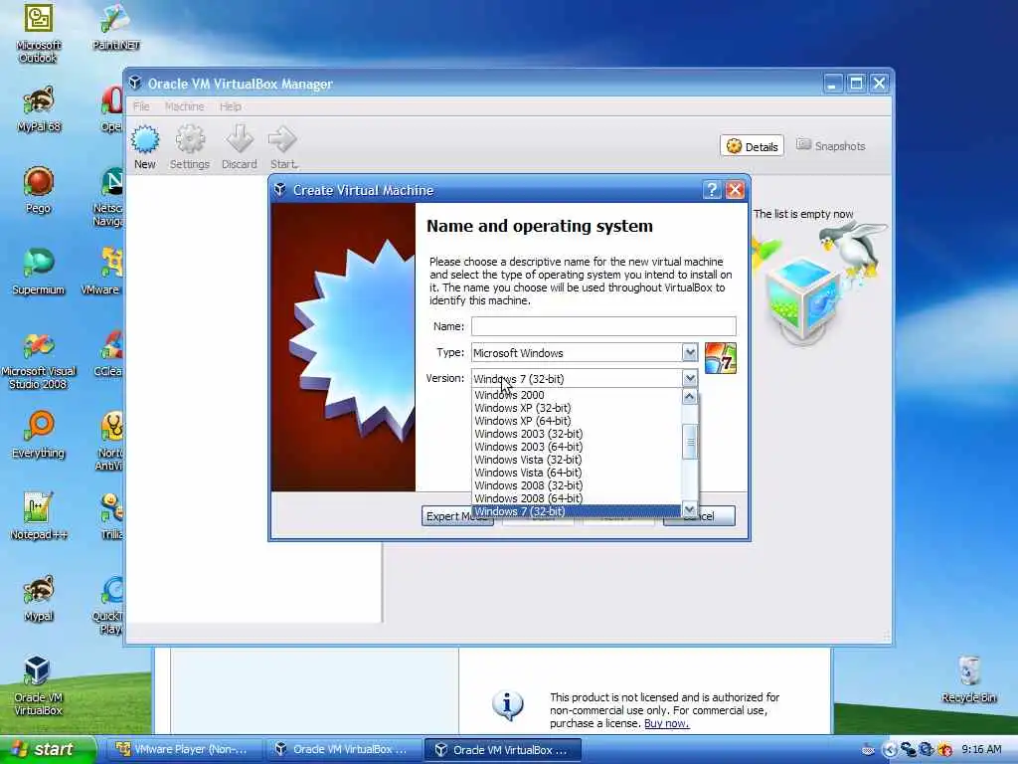
Task: Choose Windows Vista (32-bit) version
Action: tap(577, 460)
